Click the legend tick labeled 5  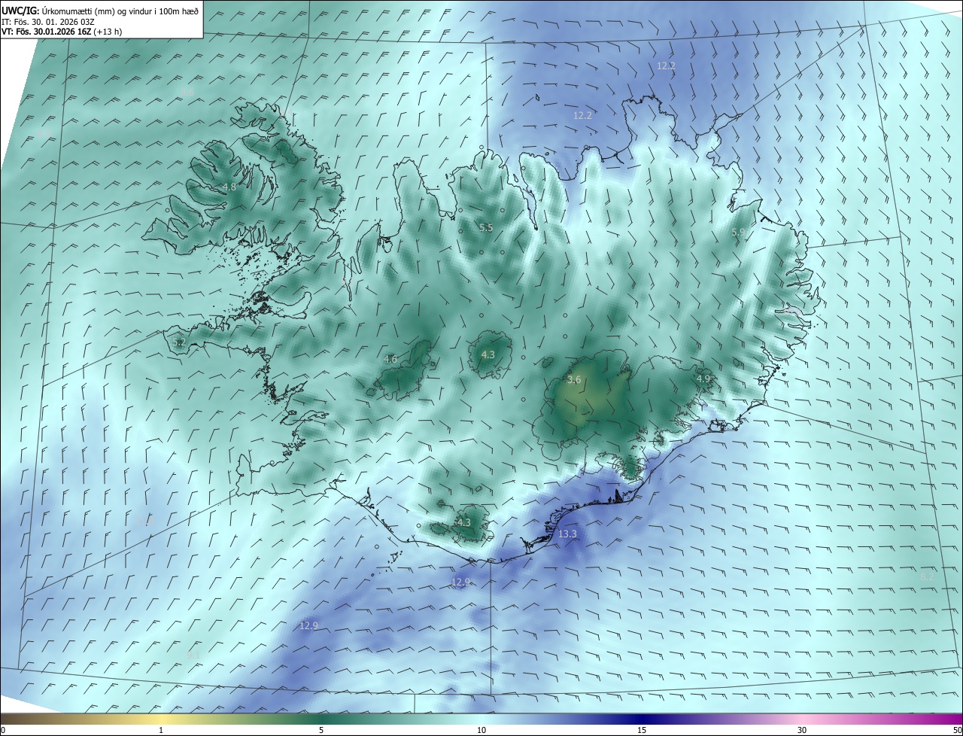pos(321,730)
